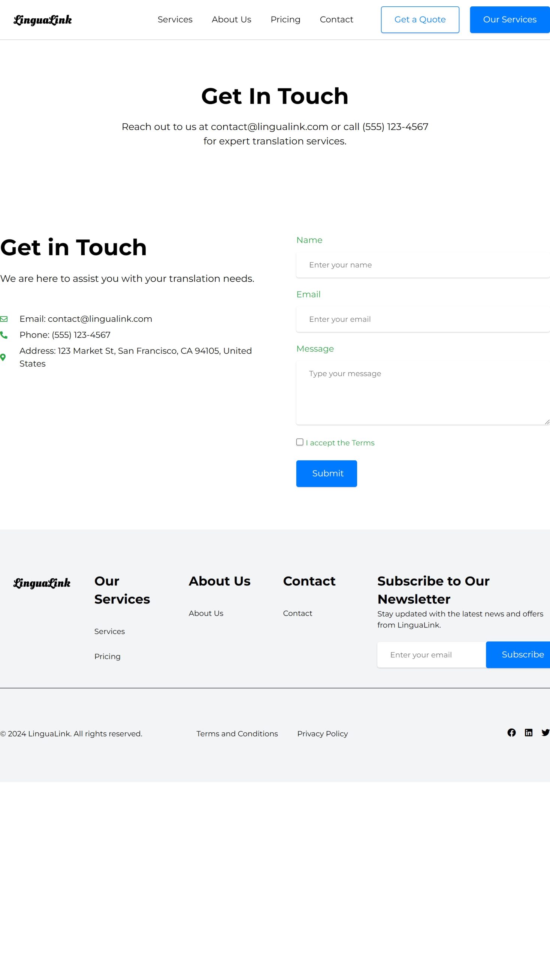Click the Subscribe newsletter button
This screenshot has height=959, width=550.
pos(518,654)
